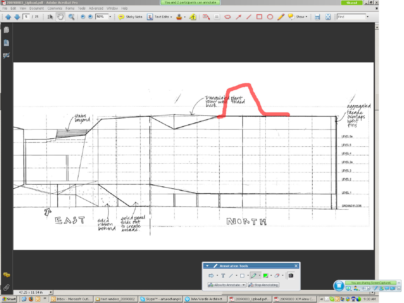This screenshot has height=303, width=404.
Task: Click the page number input field
Action: coord(26,17)
